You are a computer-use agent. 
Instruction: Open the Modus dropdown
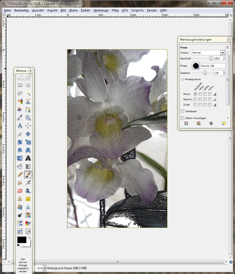pyautogui.click(x=223, y=53)
